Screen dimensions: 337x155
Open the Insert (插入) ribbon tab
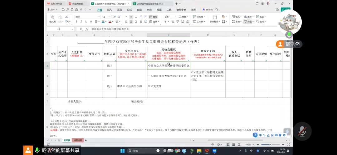pos(110,10)
